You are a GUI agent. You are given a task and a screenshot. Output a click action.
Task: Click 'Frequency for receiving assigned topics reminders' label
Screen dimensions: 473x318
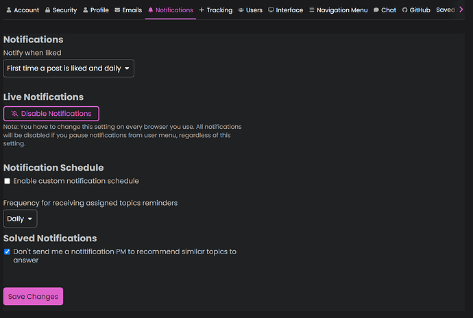click(90, 203)
